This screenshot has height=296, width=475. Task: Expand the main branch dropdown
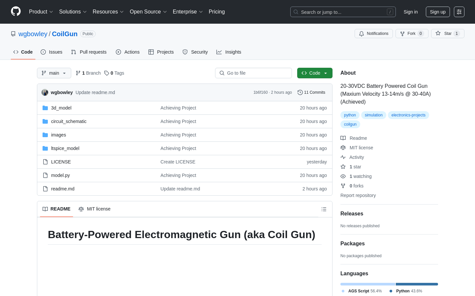click(x=54, y=73)
